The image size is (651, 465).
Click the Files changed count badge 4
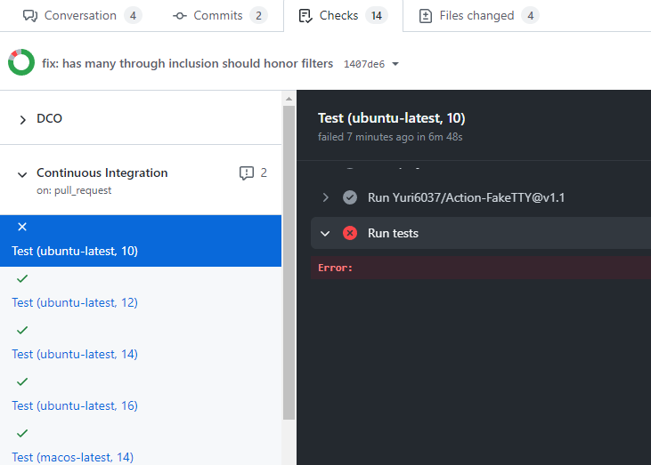pos(530,16)
